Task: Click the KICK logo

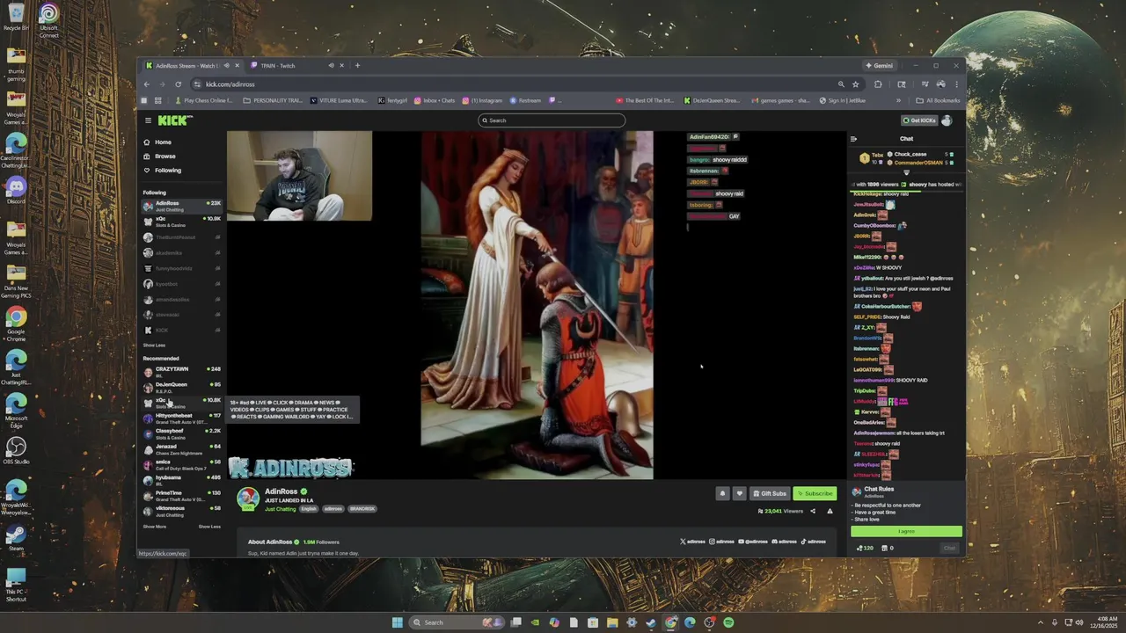Action: pos(173,120)
